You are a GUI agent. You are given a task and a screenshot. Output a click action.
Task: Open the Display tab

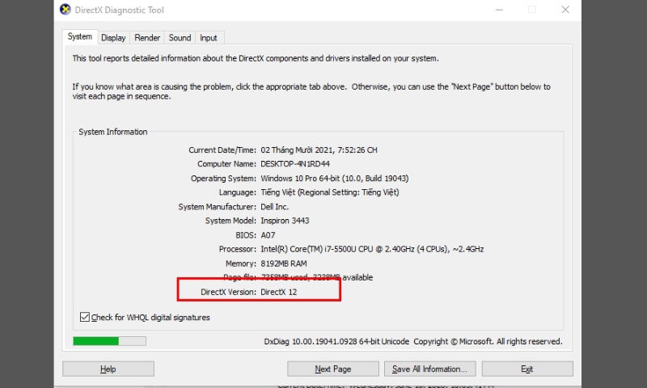point(113,38)
